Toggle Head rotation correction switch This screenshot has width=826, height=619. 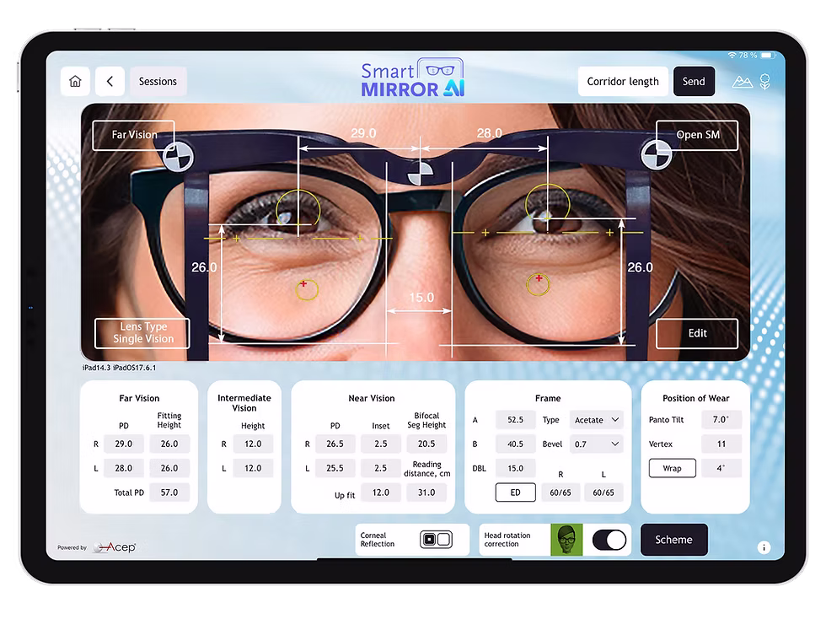coord(609,540)
